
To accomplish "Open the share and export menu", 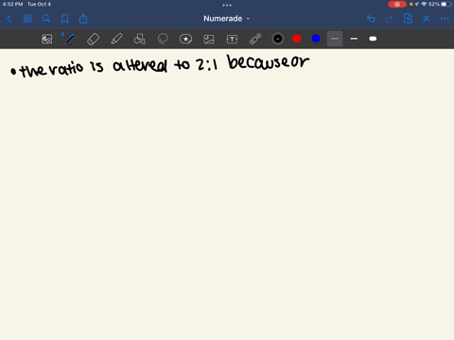I will pyautogui.click(x=83, y=19).
